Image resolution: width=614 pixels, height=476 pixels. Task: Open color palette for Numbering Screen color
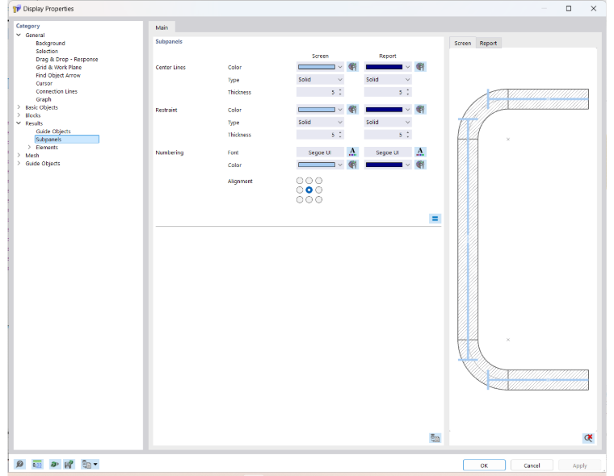[352, 165]
